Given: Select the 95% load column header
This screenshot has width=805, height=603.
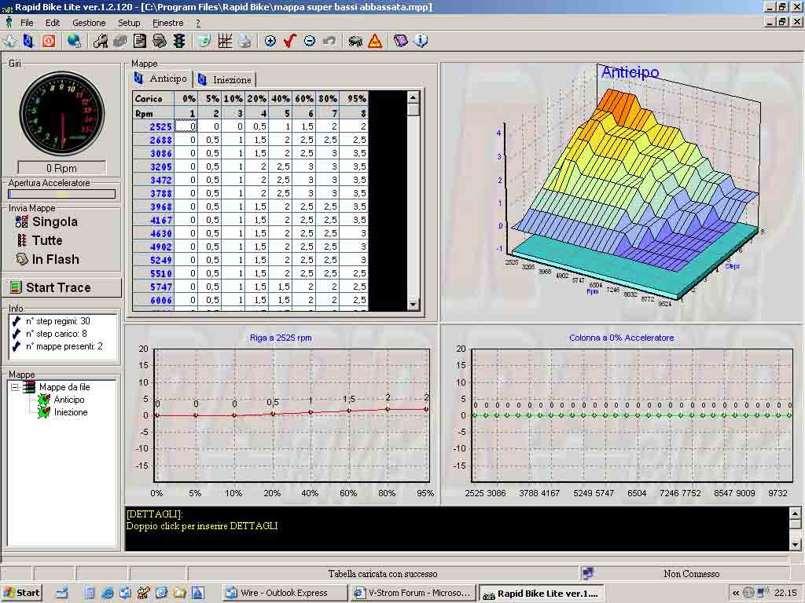Looking at the screenshot, I should [356, 98].
